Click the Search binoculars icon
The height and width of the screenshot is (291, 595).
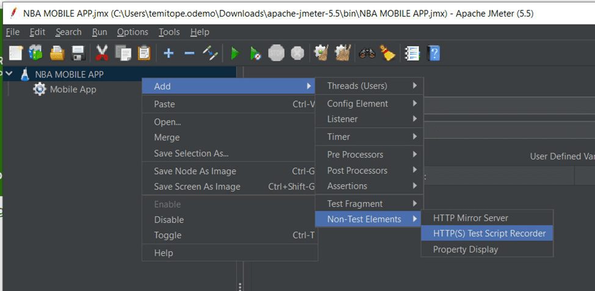click(367, 54)
